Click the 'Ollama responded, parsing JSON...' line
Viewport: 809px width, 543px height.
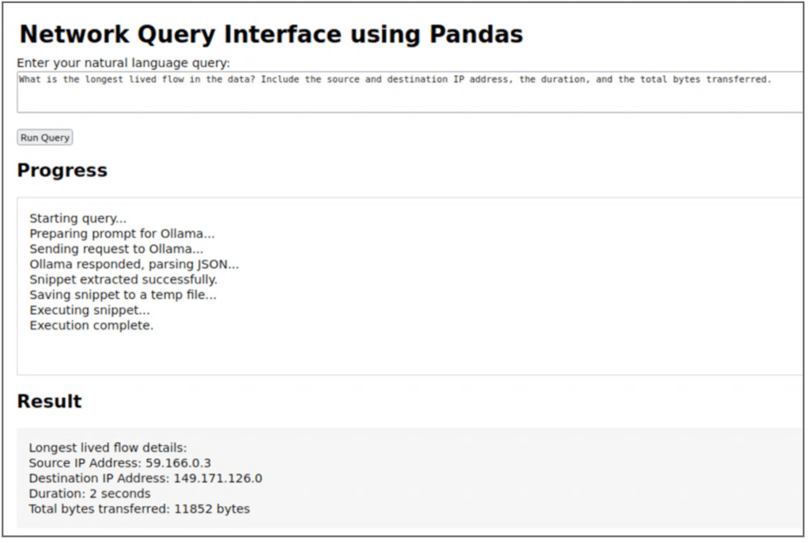coord(134,264)
